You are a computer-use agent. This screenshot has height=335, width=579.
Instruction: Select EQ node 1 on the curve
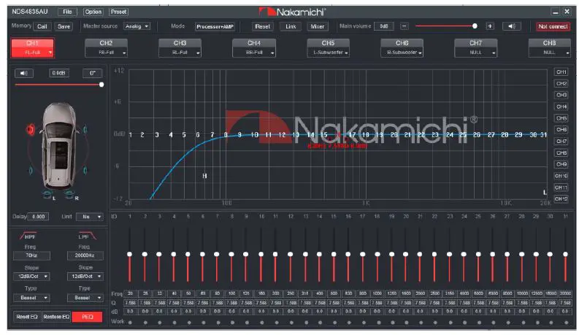(x=131, y=135)
